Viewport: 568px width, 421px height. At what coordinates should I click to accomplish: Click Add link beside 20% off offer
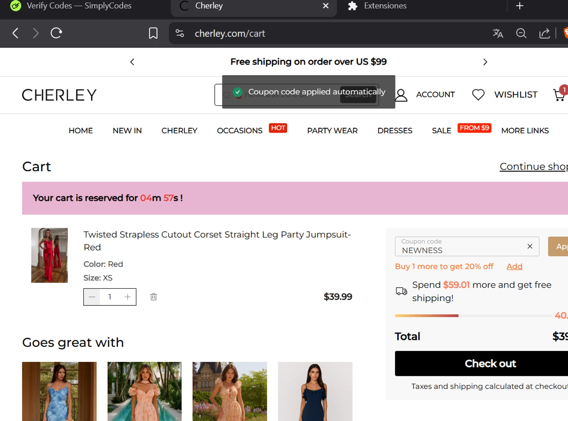(515, 266)
